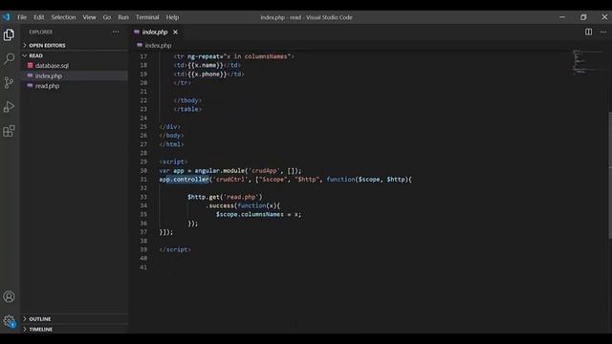The width and height of the screenshot is (612, 344).
Task: Click 'app.controller' text on line 31
Action: click(x=185, y=180)
